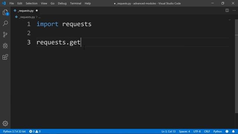This screenshot has height=134, width=238.
Task: Click 'requests' module name on line 1
Action: (x=77, y=24)
